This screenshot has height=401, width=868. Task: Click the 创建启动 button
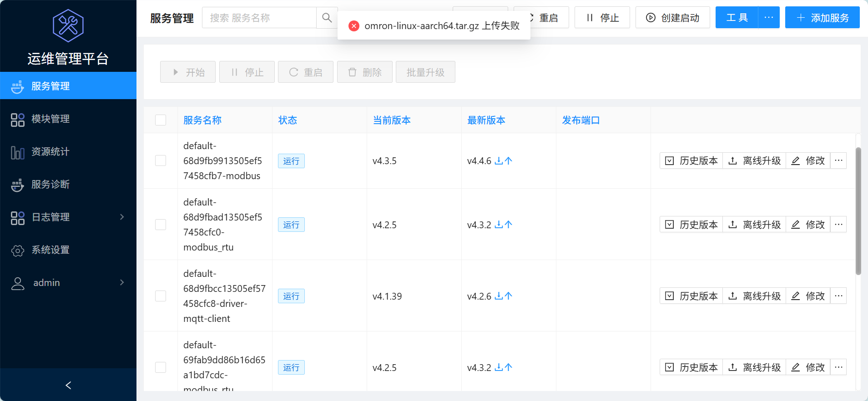(x=673, y=18)
